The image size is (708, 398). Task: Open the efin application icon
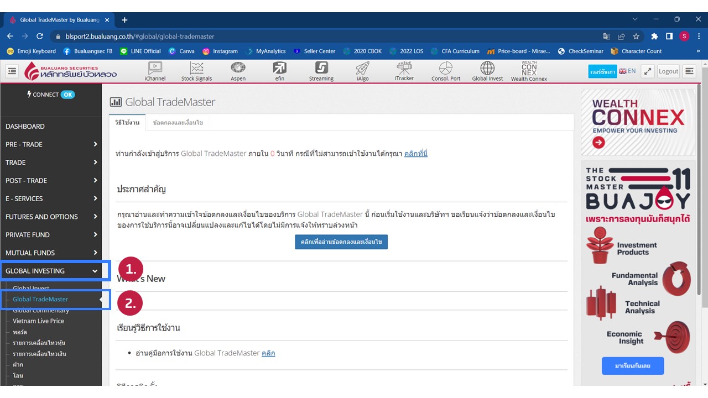[279, 71]
